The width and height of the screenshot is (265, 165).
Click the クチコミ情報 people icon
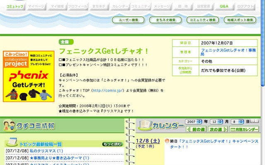pyautogui.click(x=9, y=125)
